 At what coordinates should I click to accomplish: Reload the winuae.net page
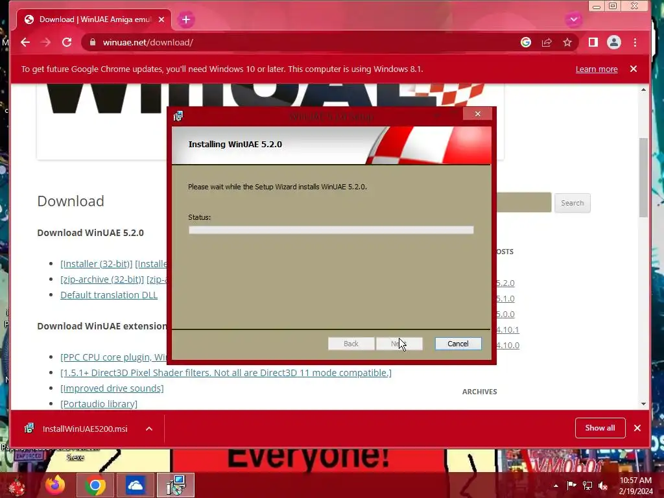pyautogui.click(x=67, y=42)
